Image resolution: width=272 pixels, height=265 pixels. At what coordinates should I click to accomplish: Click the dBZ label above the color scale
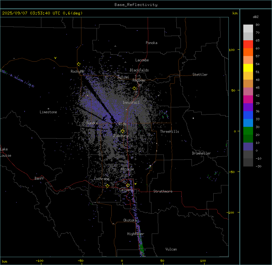point(256,17)
